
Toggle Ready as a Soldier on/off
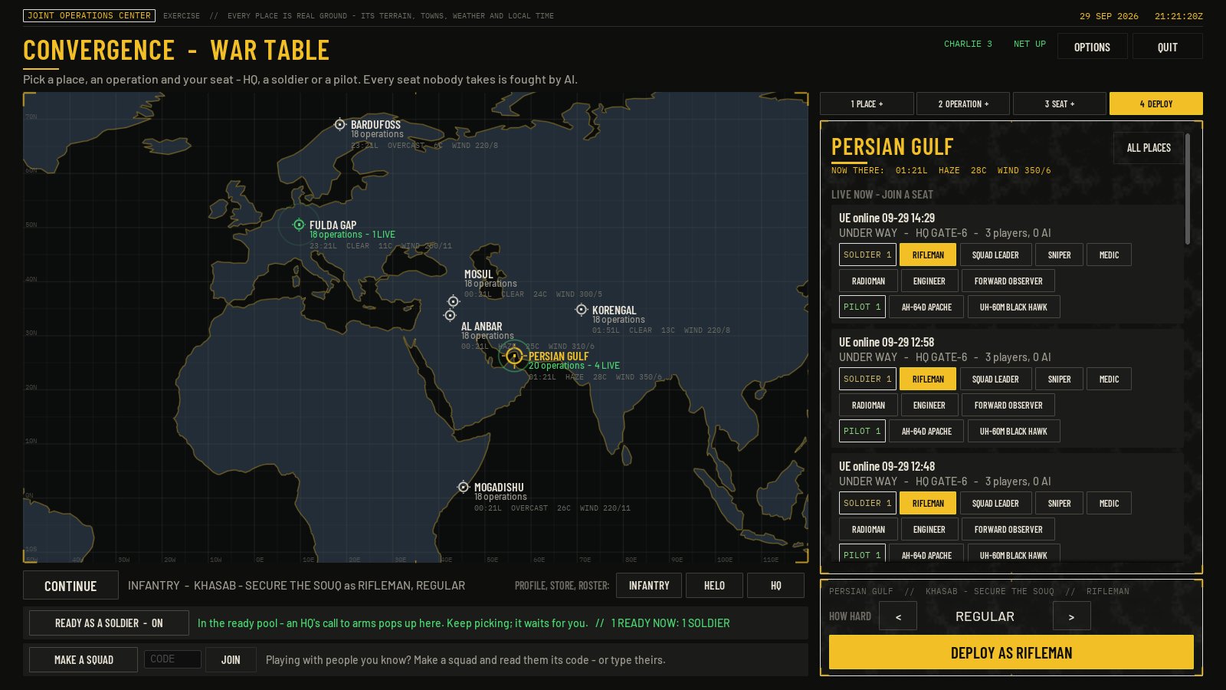click(109, 623)
